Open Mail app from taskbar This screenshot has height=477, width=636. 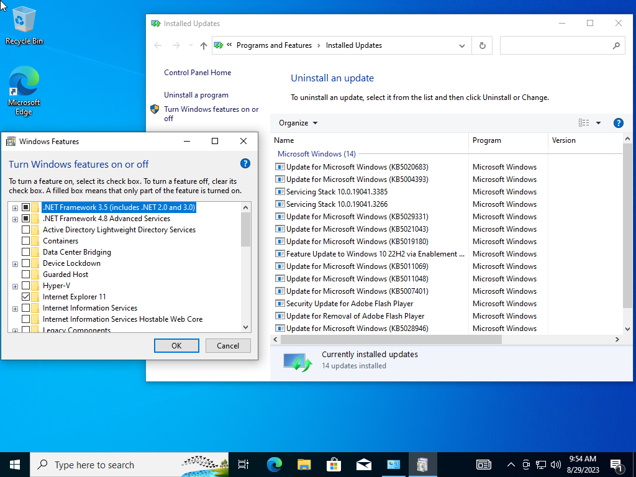pos(363,465)
